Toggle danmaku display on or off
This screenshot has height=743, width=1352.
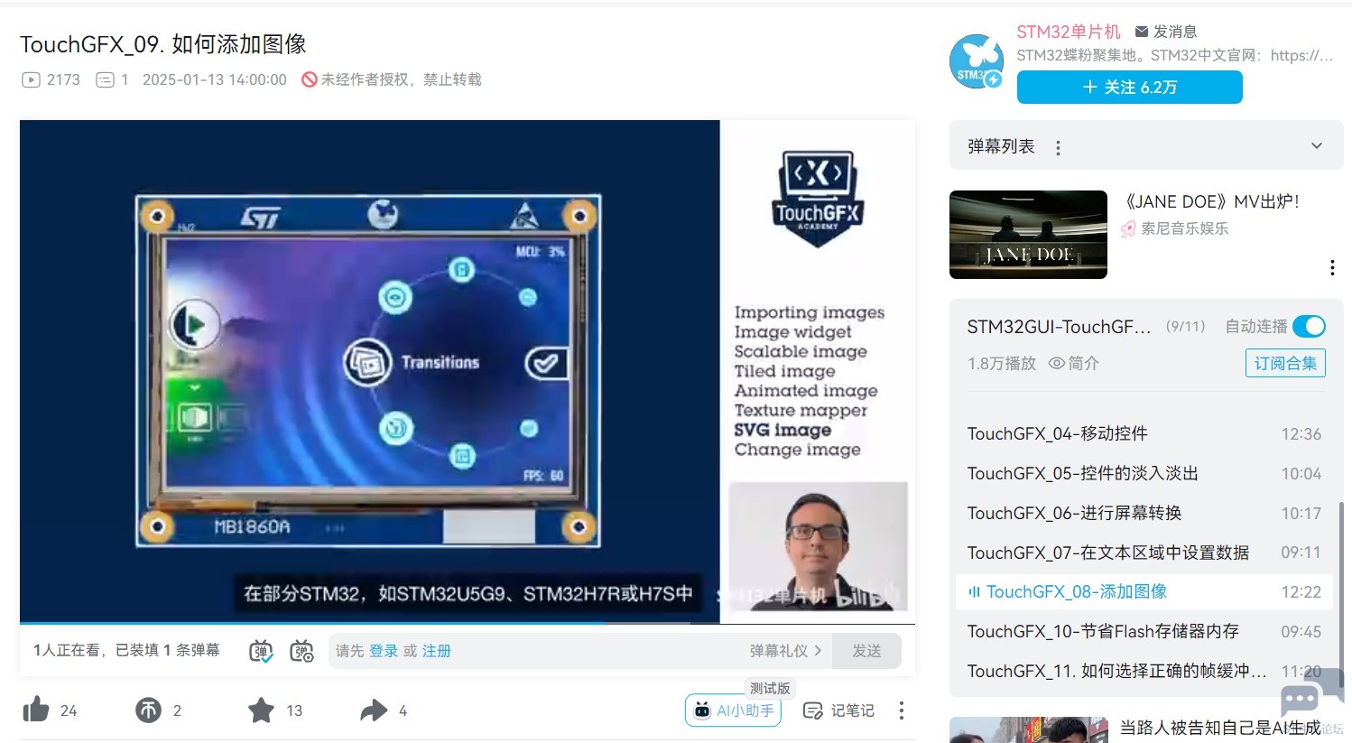pos(261,651)
